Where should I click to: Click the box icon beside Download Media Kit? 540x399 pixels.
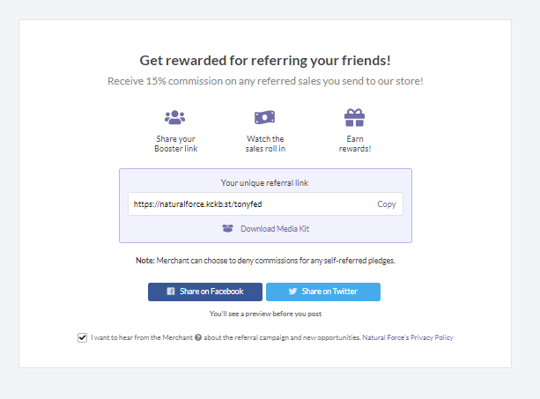[227, 228]
